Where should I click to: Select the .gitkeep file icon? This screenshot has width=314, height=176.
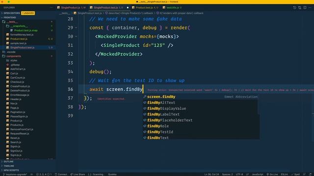click(8, 65)
